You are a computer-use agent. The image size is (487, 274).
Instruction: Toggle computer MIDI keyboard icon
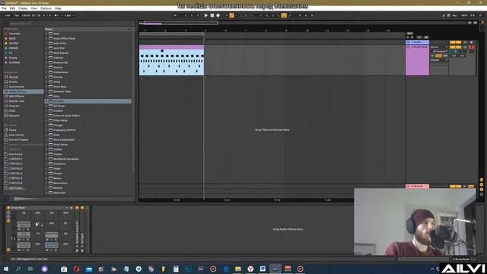click(x=448, y=15)
